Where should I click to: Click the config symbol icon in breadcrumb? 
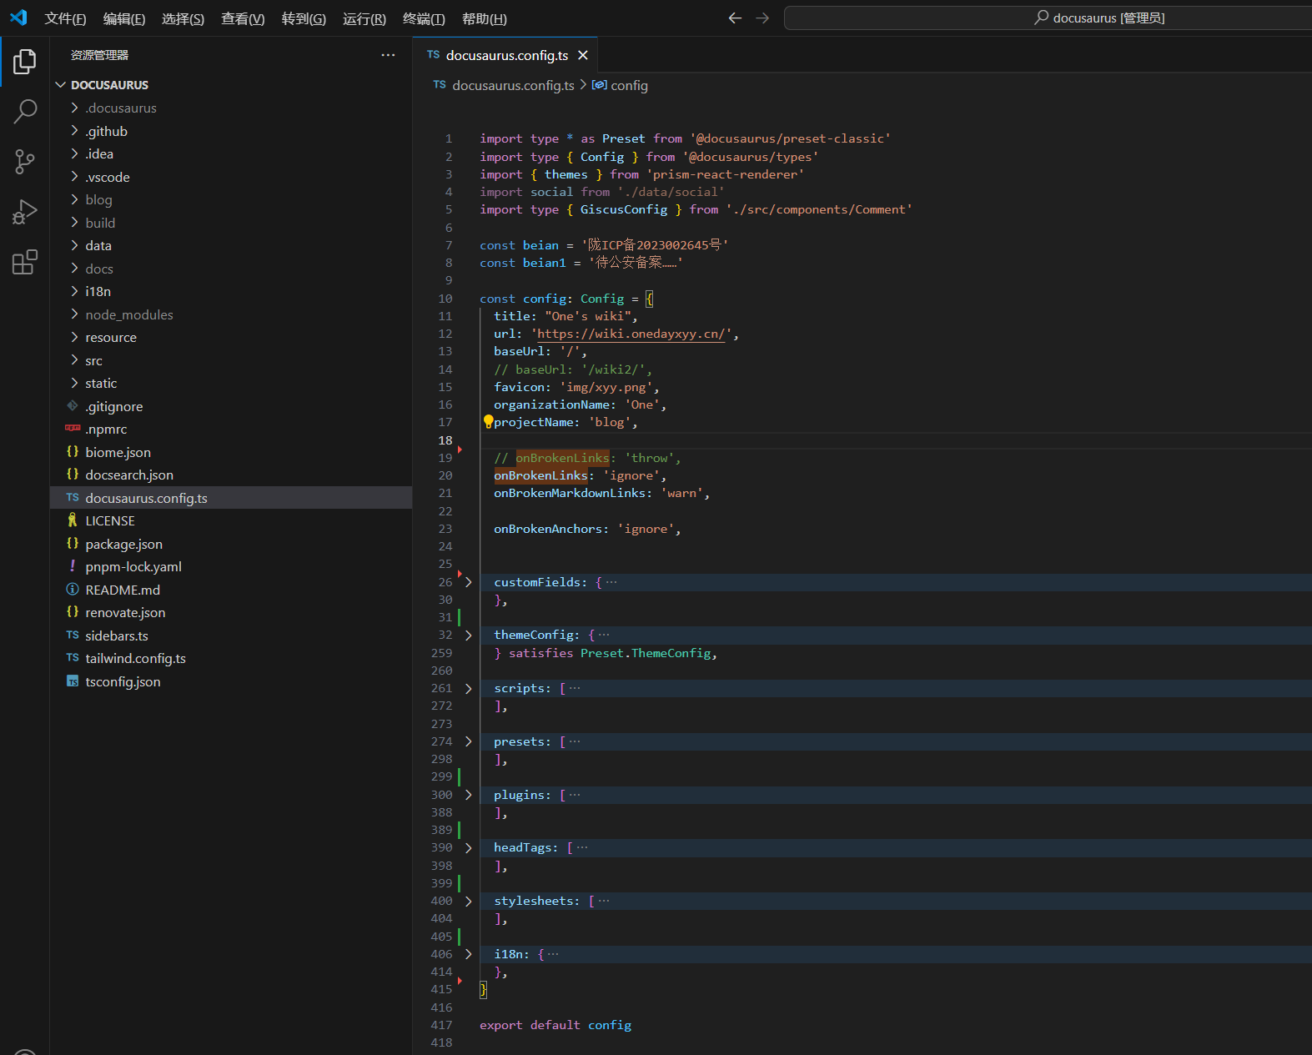coord(600,85)
